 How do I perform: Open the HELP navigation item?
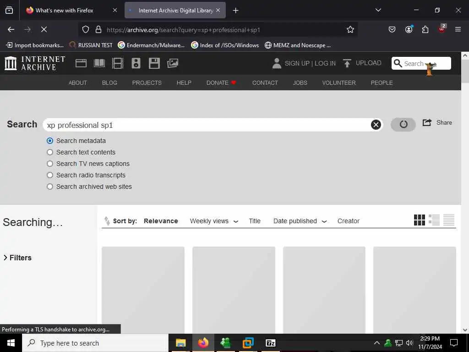(184, 82)
